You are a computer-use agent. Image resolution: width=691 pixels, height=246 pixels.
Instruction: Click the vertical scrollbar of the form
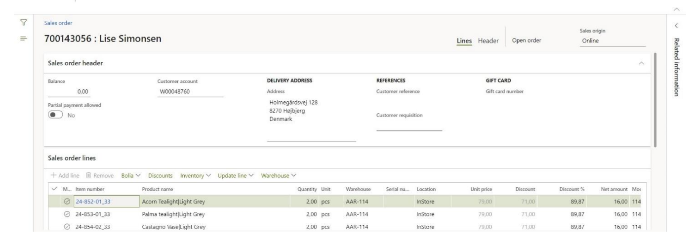[x=655, y=99]
